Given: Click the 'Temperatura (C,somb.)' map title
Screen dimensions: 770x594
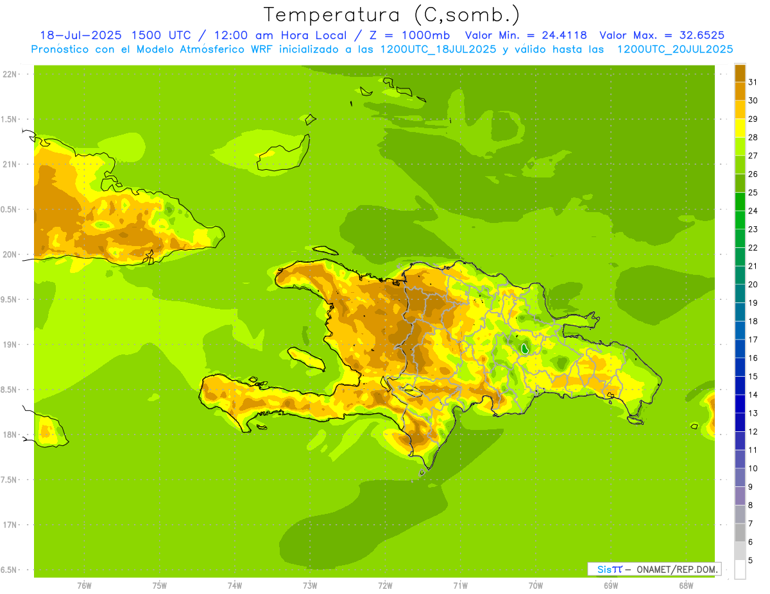Looking at the screenshot, I should [x=392, y=14].
